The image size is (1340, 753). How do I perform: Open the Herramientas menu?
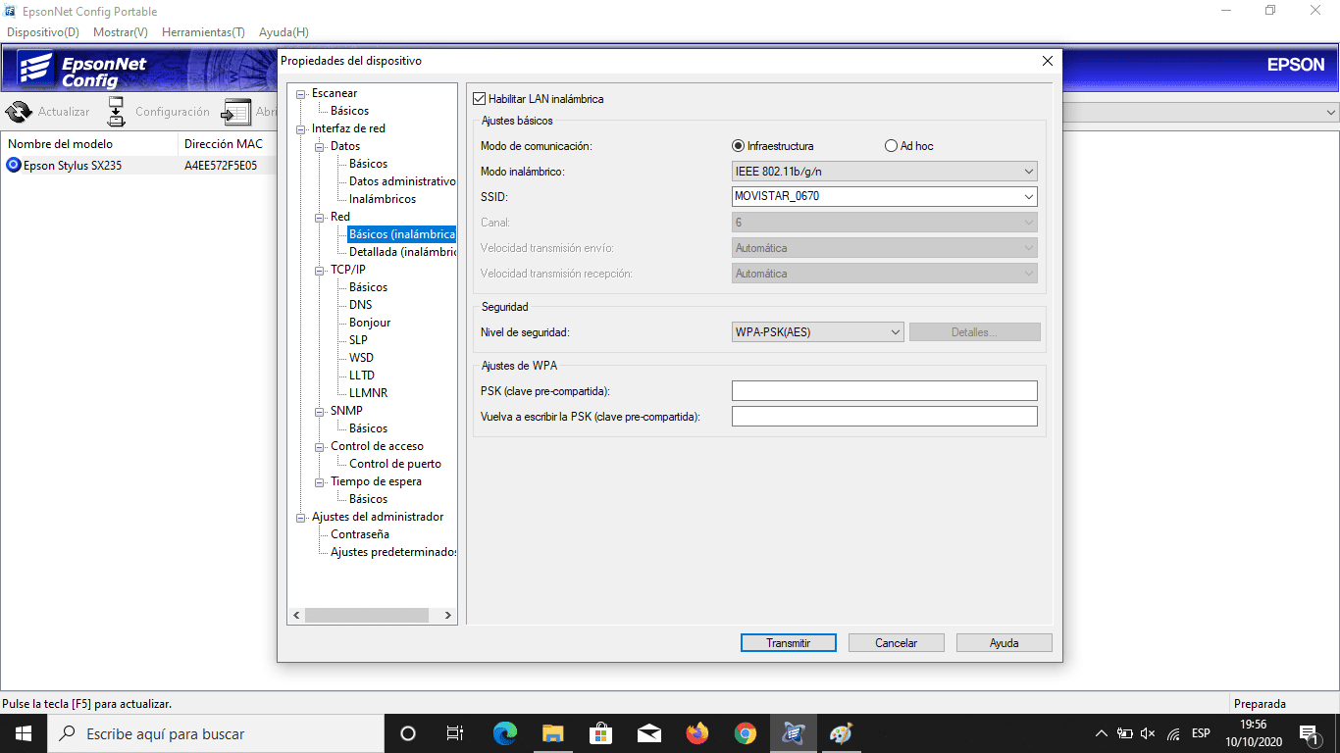(203, 31)
